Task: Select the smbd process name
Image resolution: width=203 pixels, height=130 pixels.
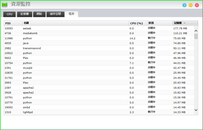Action: point(26,107)
